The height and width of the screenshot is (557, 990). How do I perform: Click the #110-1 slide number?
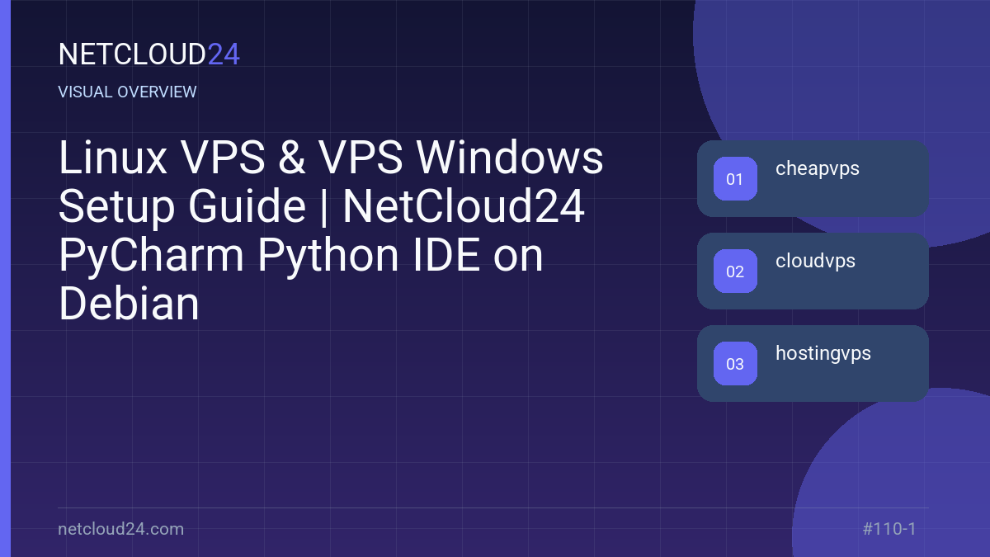(x=889, y=529)
